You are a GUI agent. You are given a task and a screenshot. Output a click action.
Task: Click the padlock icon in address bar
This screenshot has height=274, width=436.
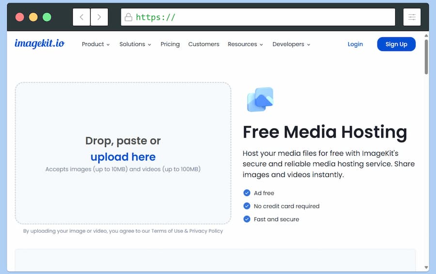pyautogui.click(x=128, y=17)
